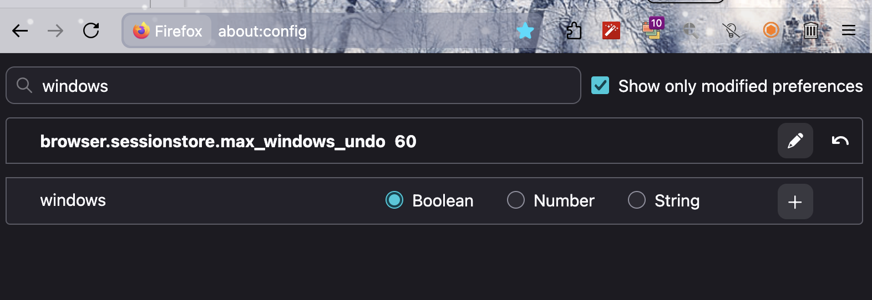Open the Firefox hamburger application menu
Screen dimensions: 872x300
coord(848,30)
